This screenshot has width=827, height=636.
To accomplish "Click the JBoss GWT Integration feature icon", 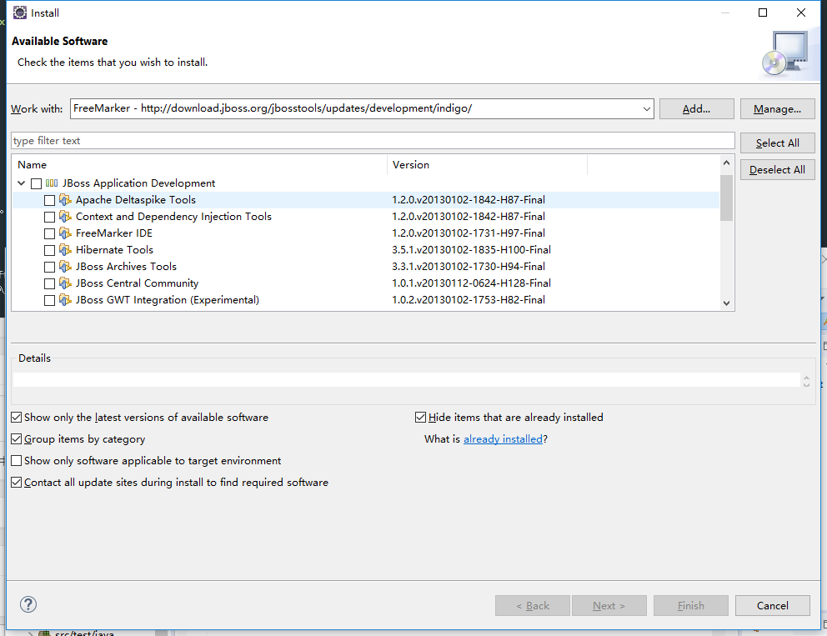I will point(65,300).
